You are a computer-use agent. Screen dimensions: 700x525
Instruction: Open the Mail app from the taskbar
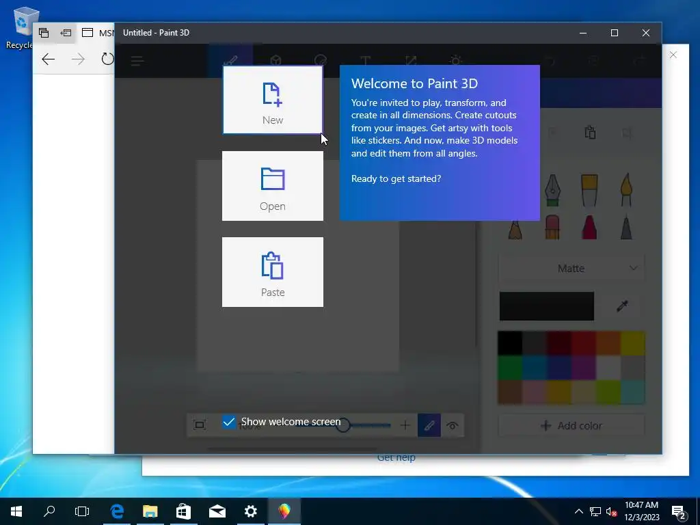point(217,511)
